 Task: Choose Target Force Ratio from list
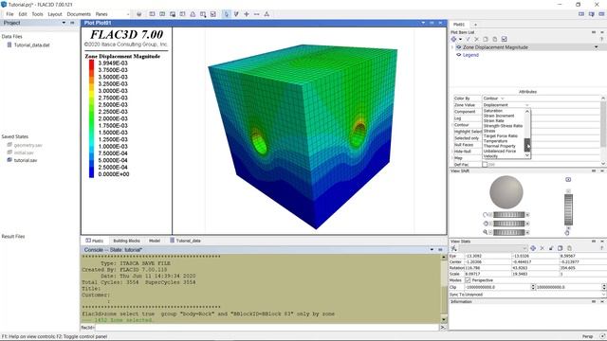pyautogui.click(x=501, y=135)
